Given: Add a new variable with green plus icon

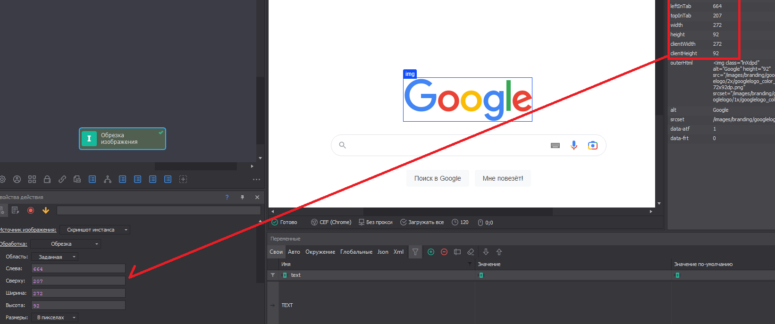Looking at the screenshot, I should [431, 252].
